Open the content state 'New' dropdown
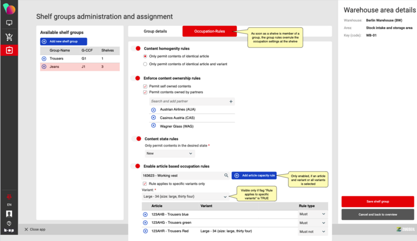This screenshot has width=417, height=241. 169,153
